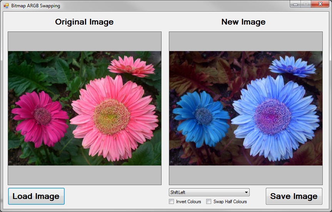Click the Original Image heading
The height and width of the screenshot is (212, 332).
[x=84, y=22]
